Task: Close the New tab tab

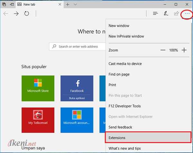Action: click(x=60, y=5)
